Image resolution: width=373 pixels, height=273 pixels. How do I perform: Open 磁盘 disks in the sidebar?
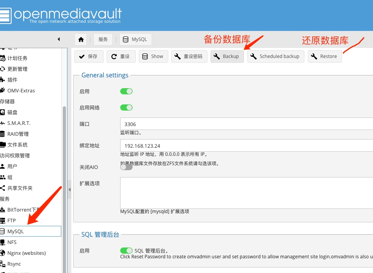tap(31, 112)
